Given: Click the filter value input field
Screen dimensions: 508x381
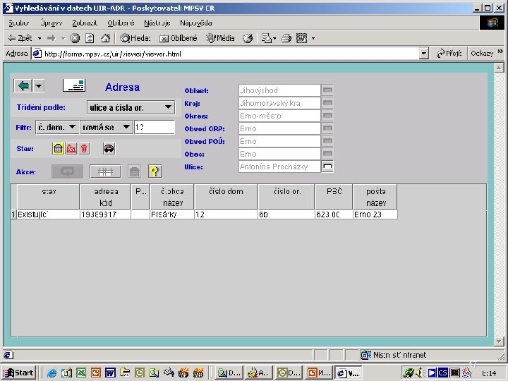Looking at the screenshot, I should [x=154, y=127].
